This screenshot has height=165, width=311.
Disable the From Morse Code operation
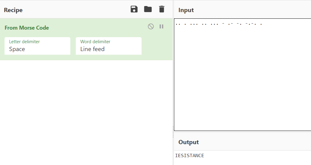point(151,26)
